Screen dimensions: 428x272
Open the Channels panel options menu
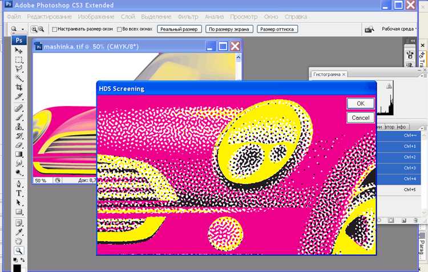coord(424,128)
